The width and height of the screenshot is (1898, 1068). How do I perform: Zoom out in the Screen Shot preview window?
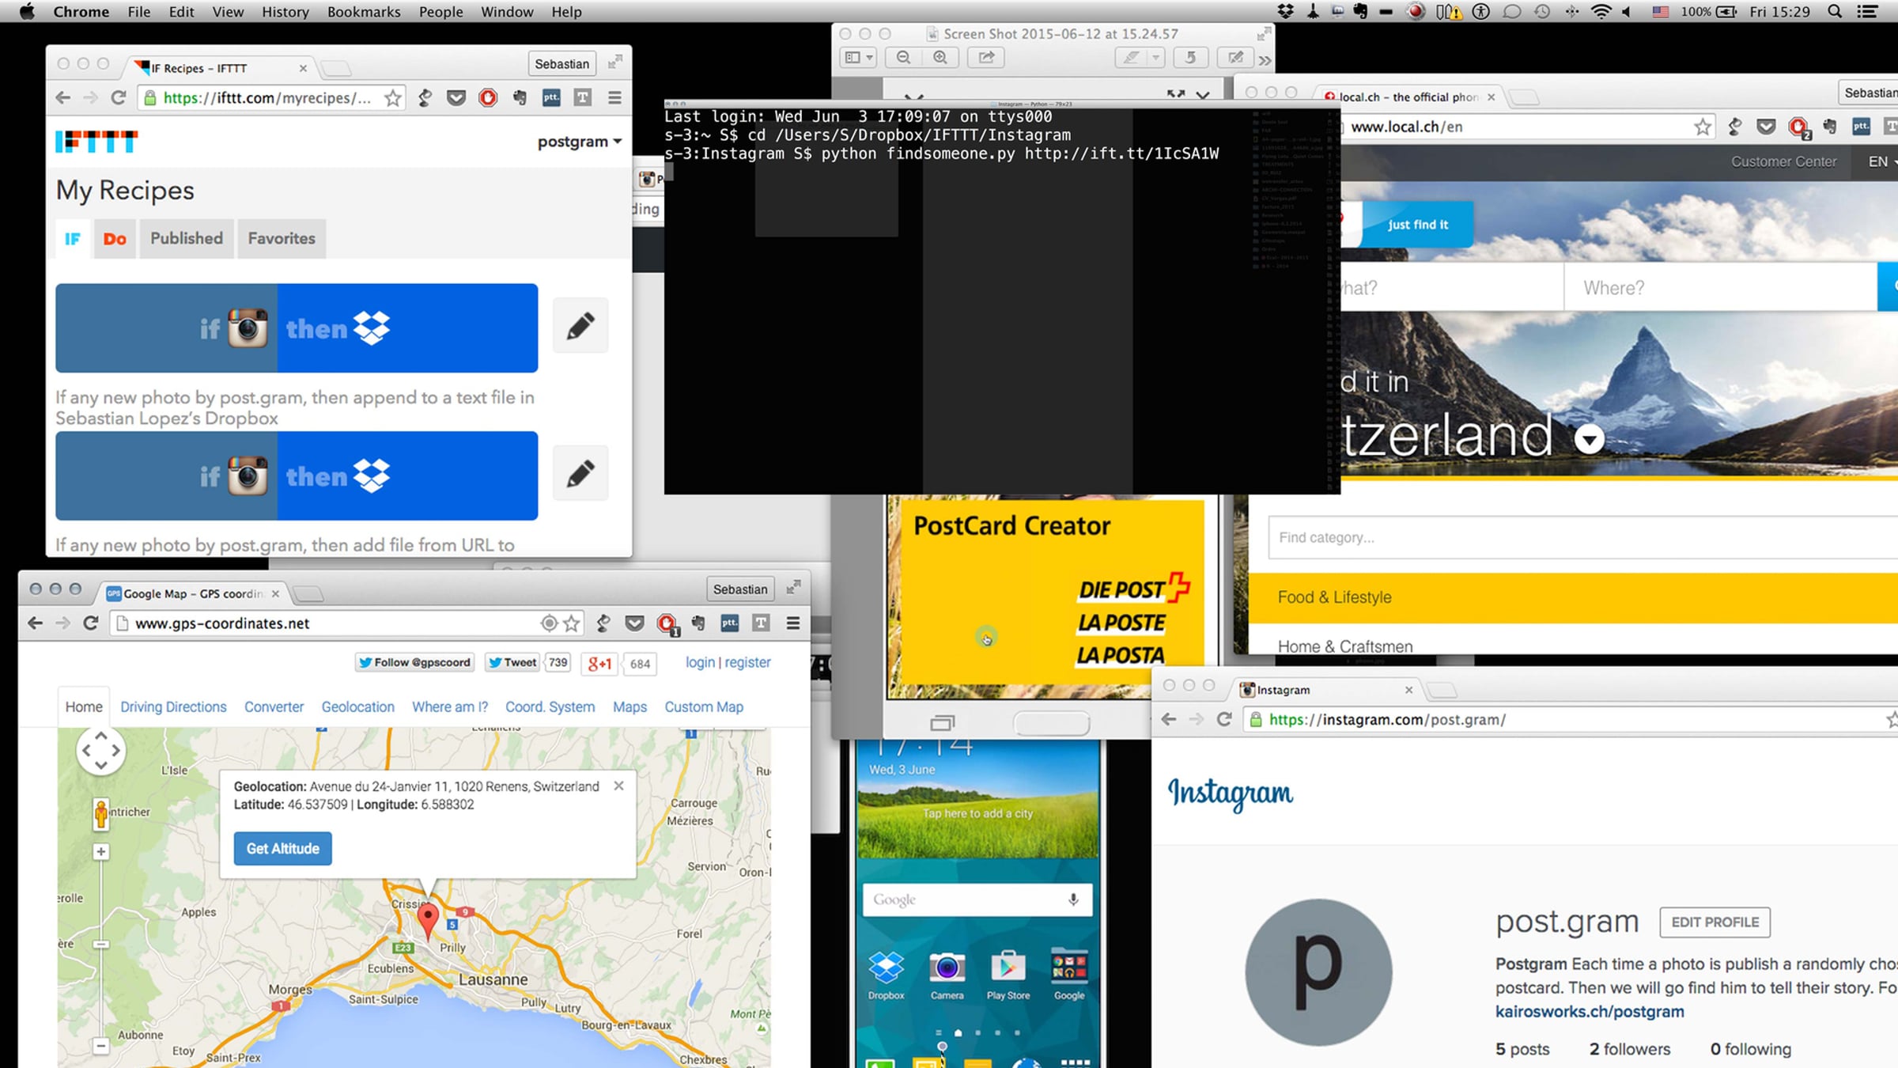click(904, 58)
